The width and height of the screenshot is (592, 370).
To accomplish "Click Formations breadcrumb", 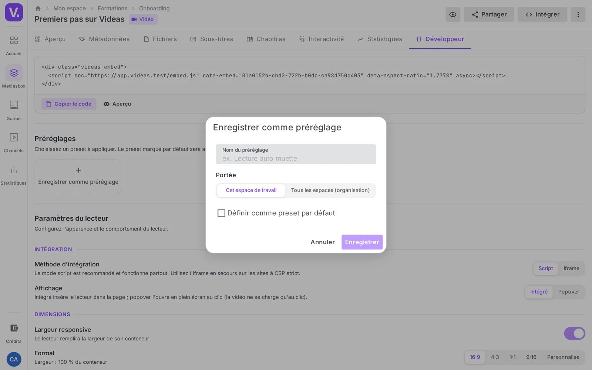I will 112,8.
